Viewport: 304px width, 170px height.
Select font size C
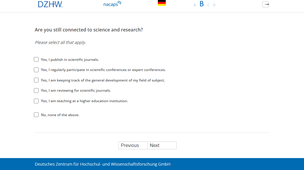(208, 5)
